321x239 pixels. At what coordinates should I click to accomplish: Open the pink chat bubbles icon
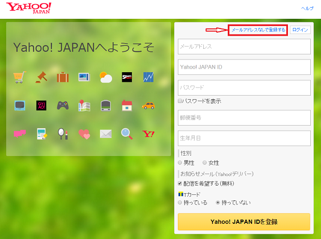tap(20, 134)
